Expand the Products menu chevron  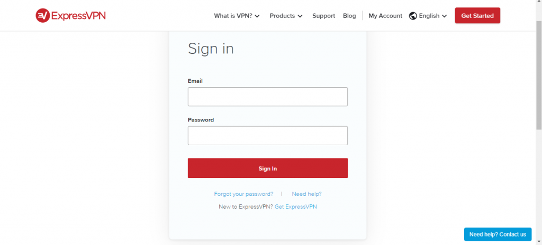pos(300,16)
